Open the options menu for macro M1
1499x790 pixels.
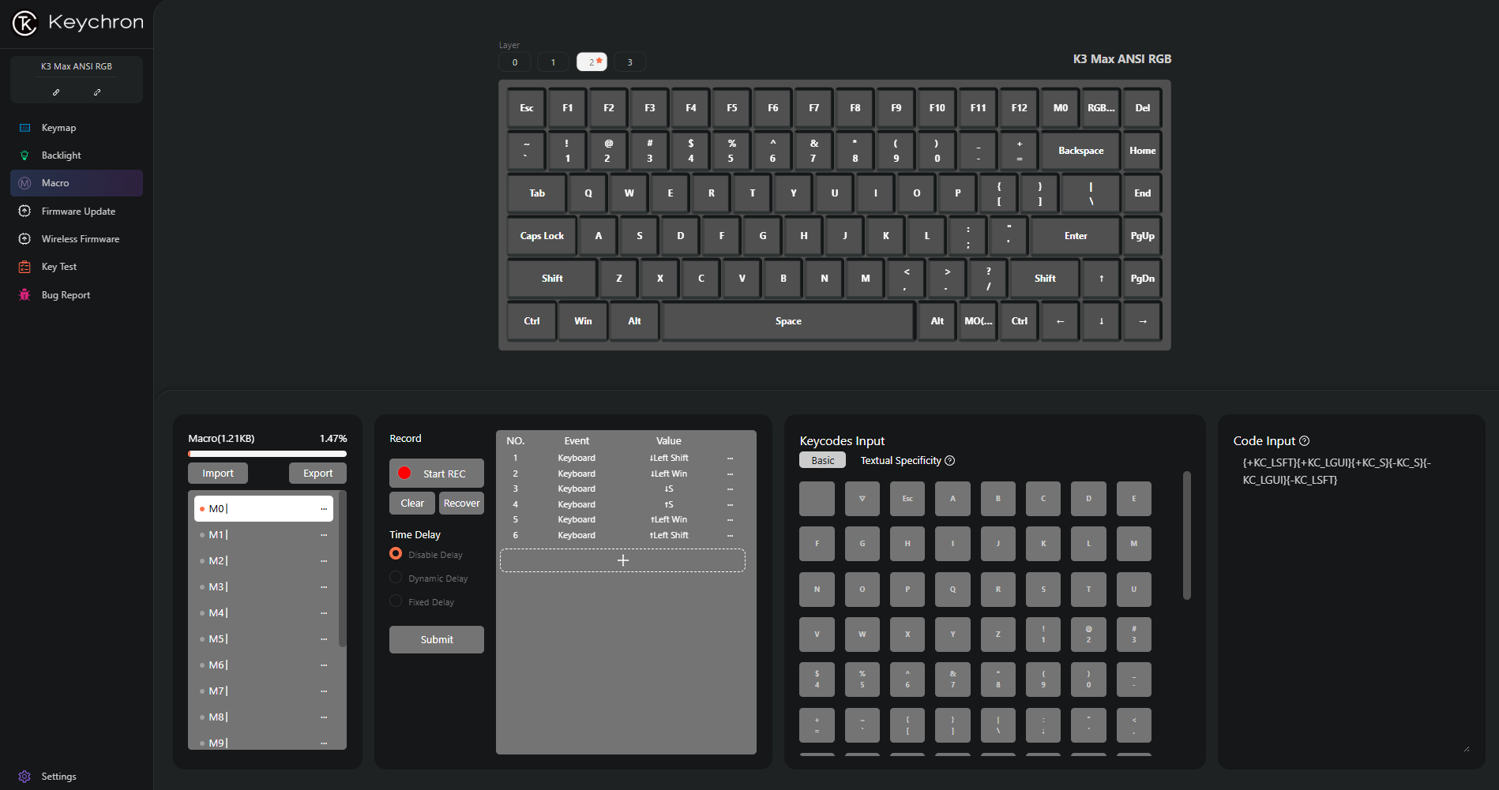click(324, 535)
